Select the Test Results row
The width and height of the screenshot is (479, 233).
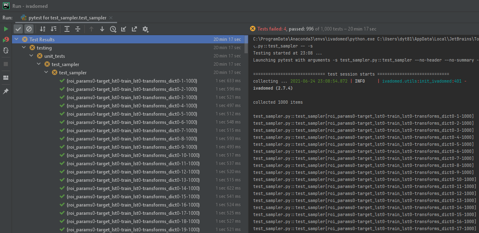coord(128,39)
